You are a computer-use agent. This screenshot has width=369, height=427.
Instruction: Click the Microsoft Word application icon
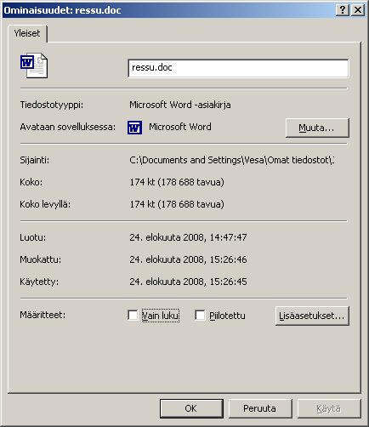134,128
